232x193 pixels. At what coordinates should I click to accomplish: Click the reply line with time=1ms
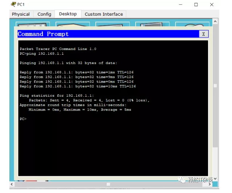click(77, 72)
